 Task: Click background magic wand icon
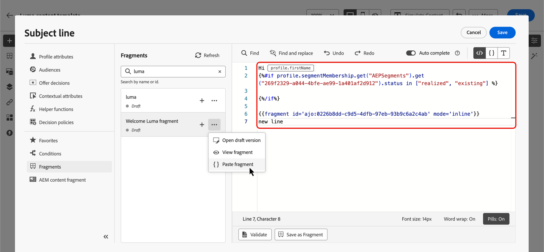tap(534, 56)
